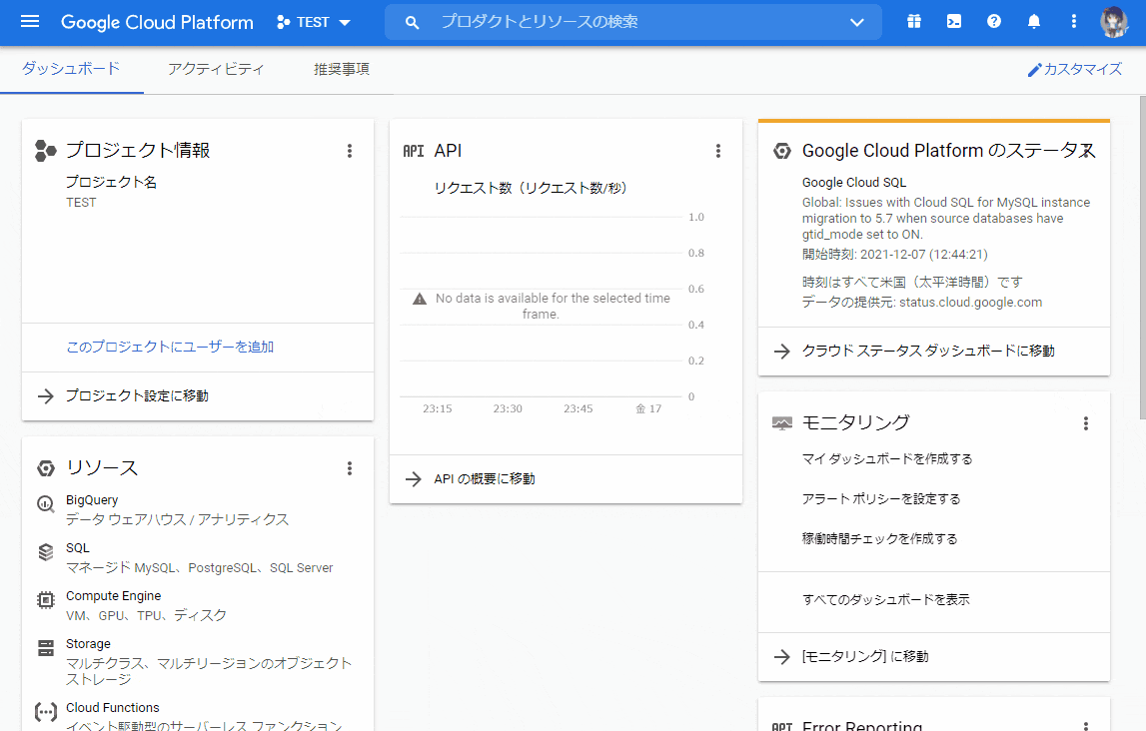
Task: Click the Cloud Functions icon
Action: click(x=45, y=712)
